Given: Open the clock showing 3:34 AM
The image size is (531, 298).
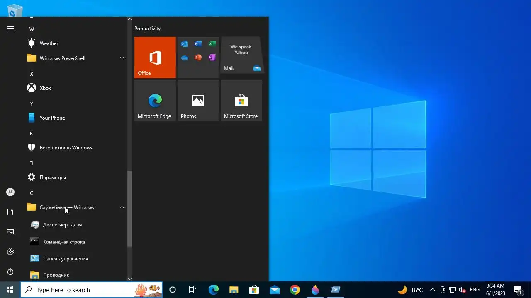Looking at the screenshot, I should (x=496, y=290).
